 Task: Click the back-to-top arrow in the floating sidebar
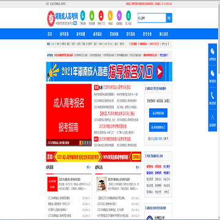213,117
